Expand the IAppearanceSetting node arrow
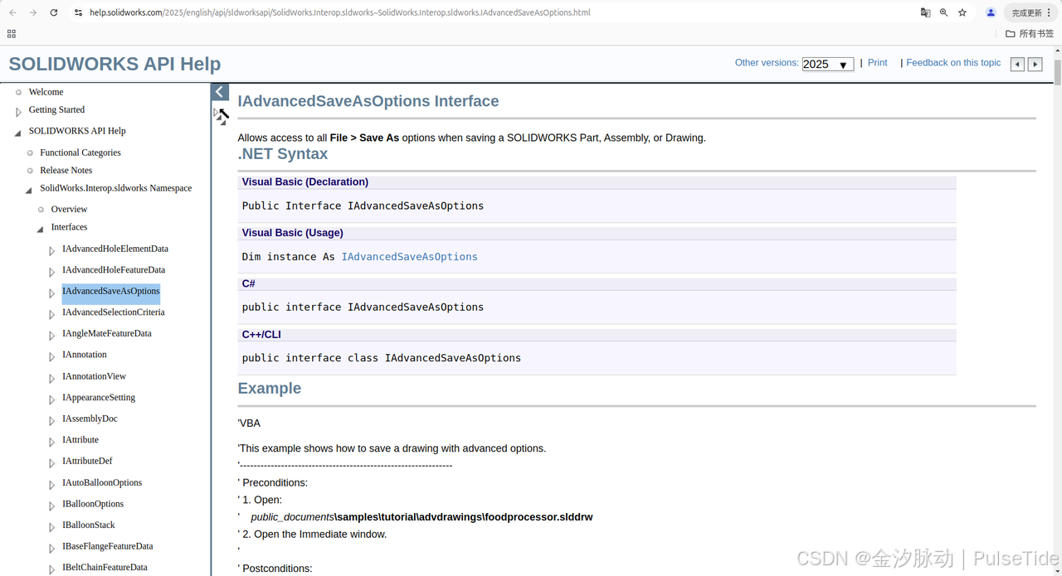 pos(51,399)
